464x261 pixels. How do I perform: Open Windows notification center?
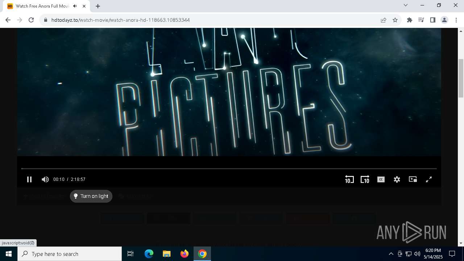click(x=452, y=254)
